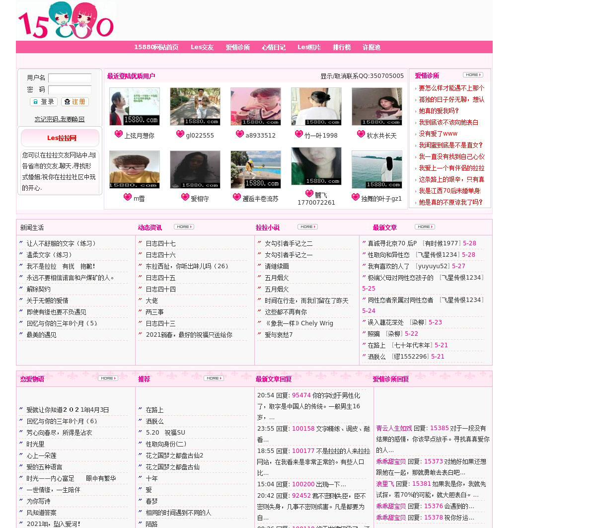Open 心情日记 navigation item
Image resolution: width=596 pixels, height=528 pixels.
point(274,47)
